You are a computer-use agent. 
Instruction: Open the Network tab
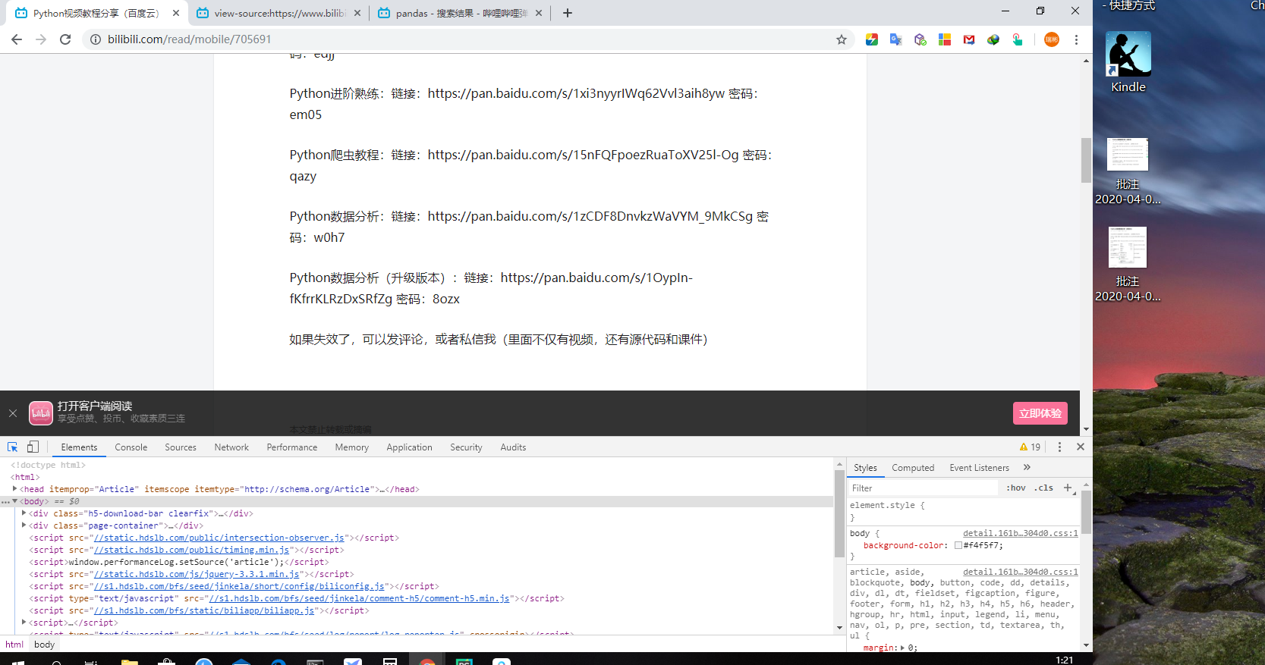click(x=231, y=447)
